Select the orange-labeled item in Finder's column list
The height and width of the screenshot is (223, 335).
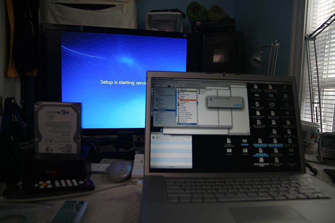pos(186,100)
